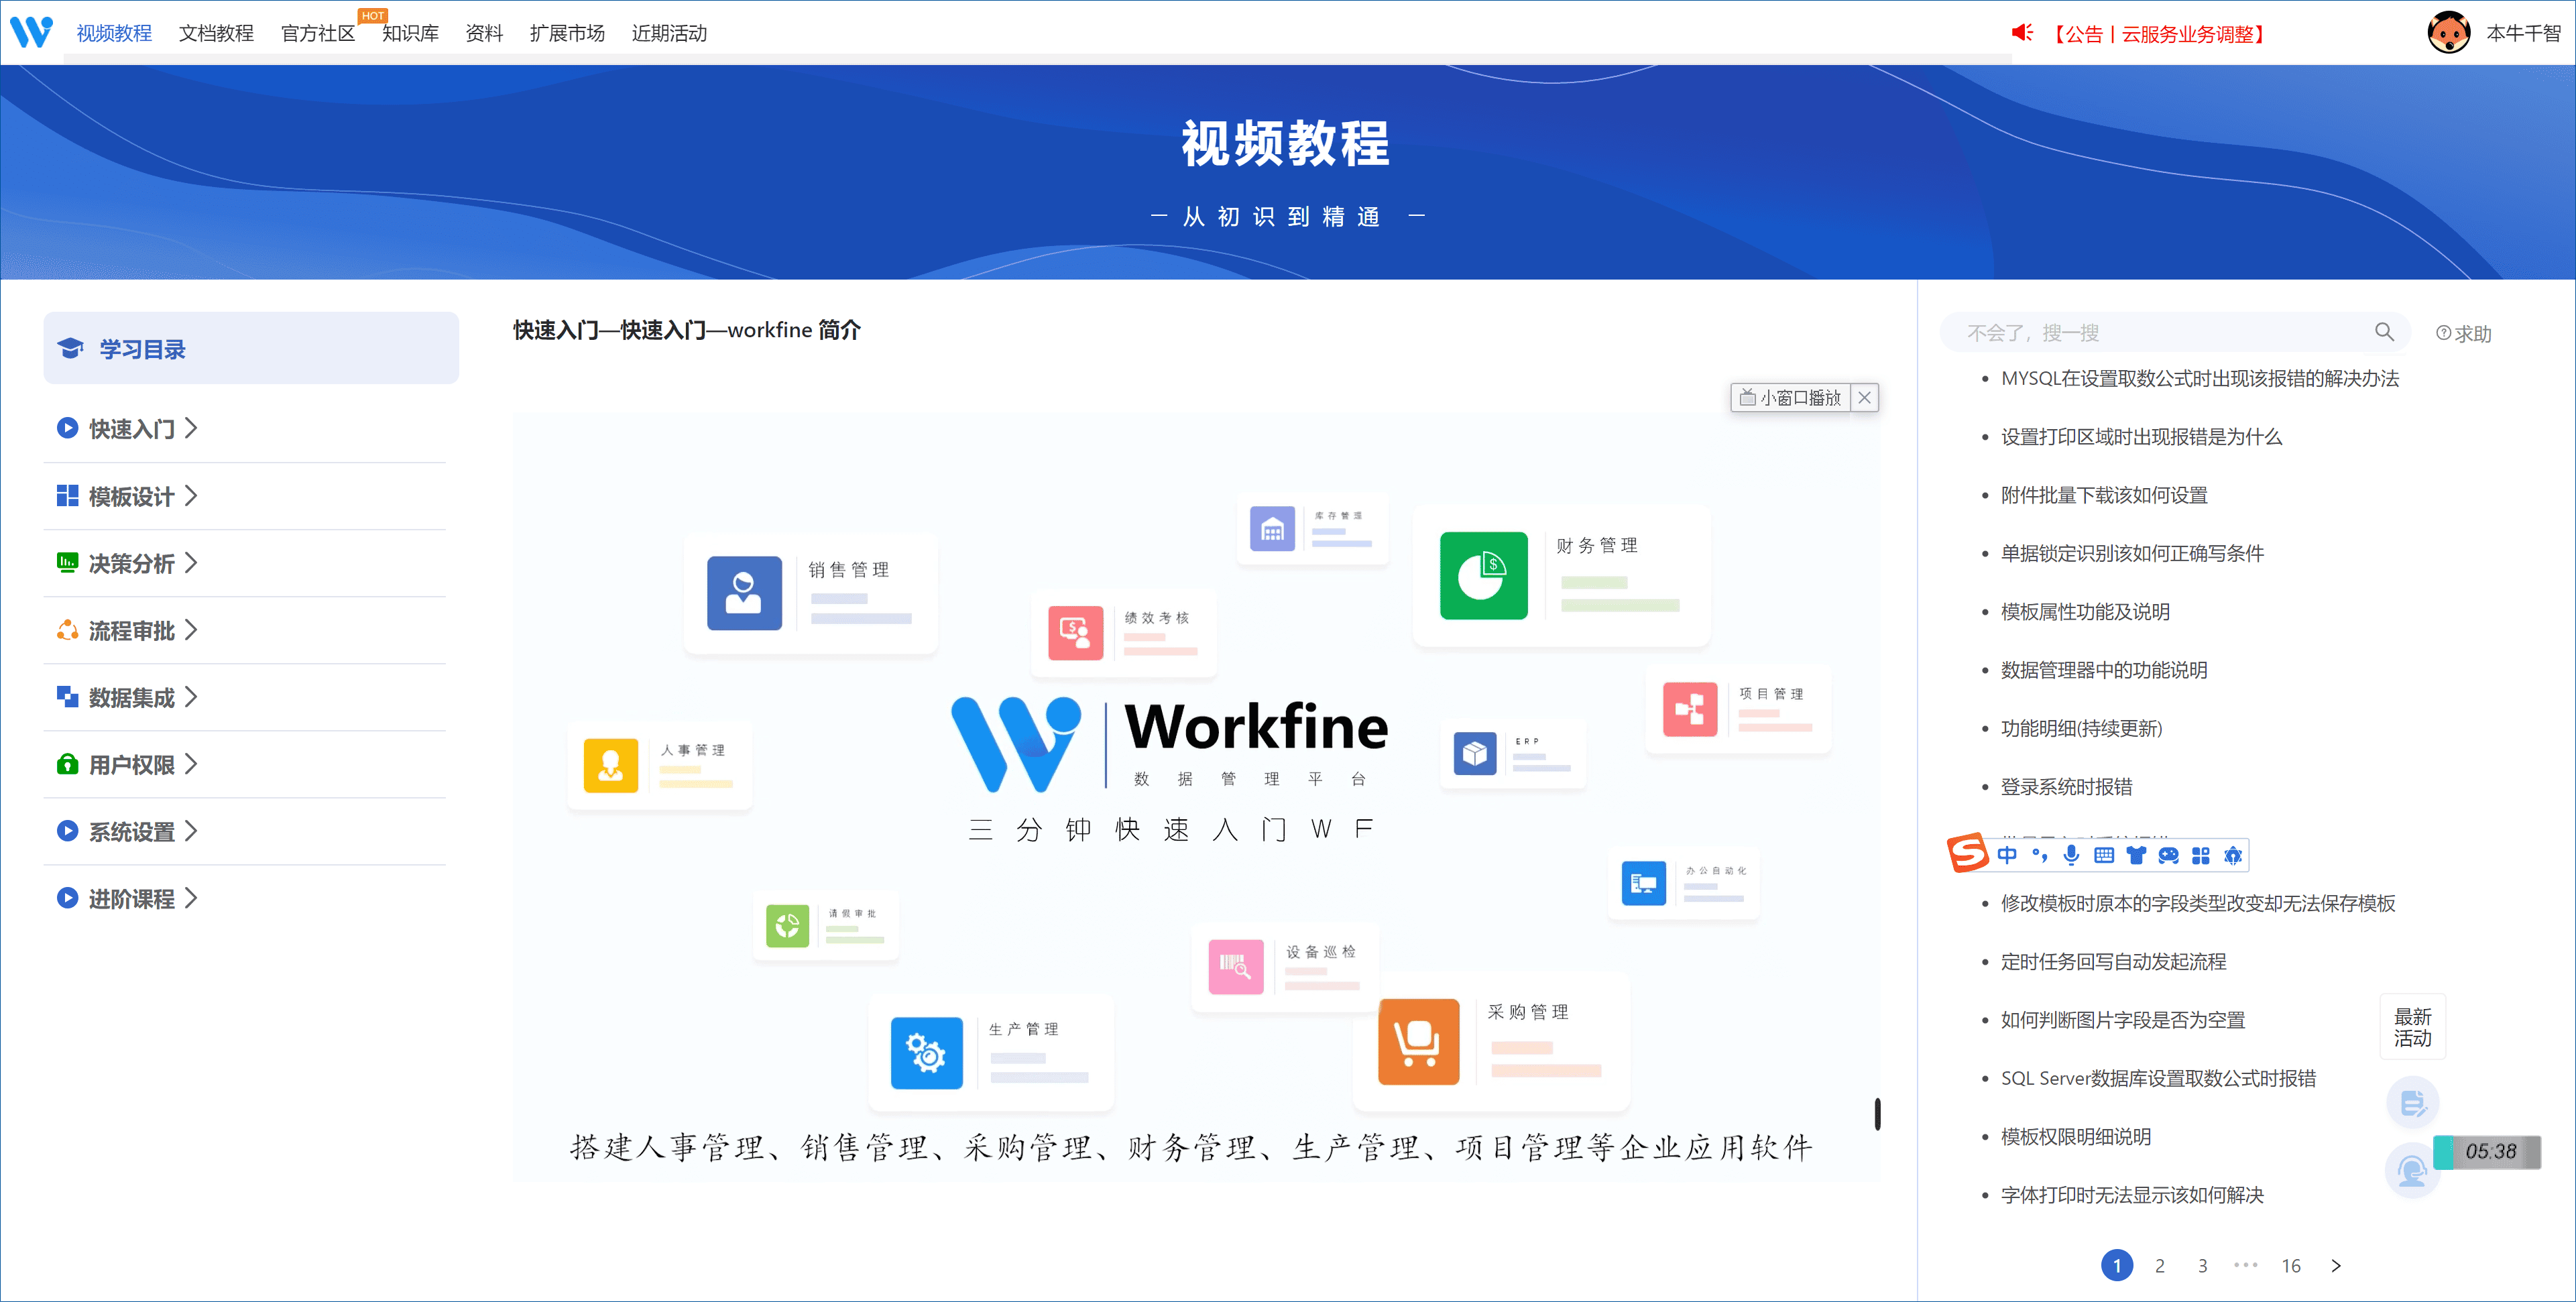
Task: Click the play icon beside 快速入门
Action: 67,428
